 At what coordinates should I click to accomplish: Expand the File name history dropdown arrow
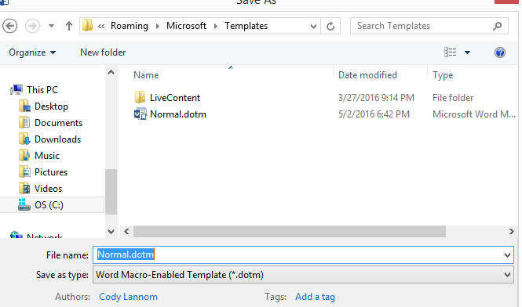507,255
